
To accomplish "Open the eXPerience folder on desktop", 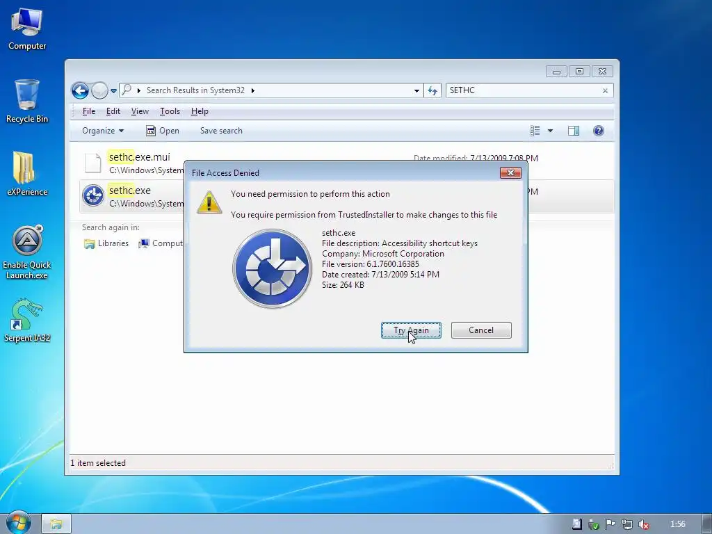I will click(27, 173).
